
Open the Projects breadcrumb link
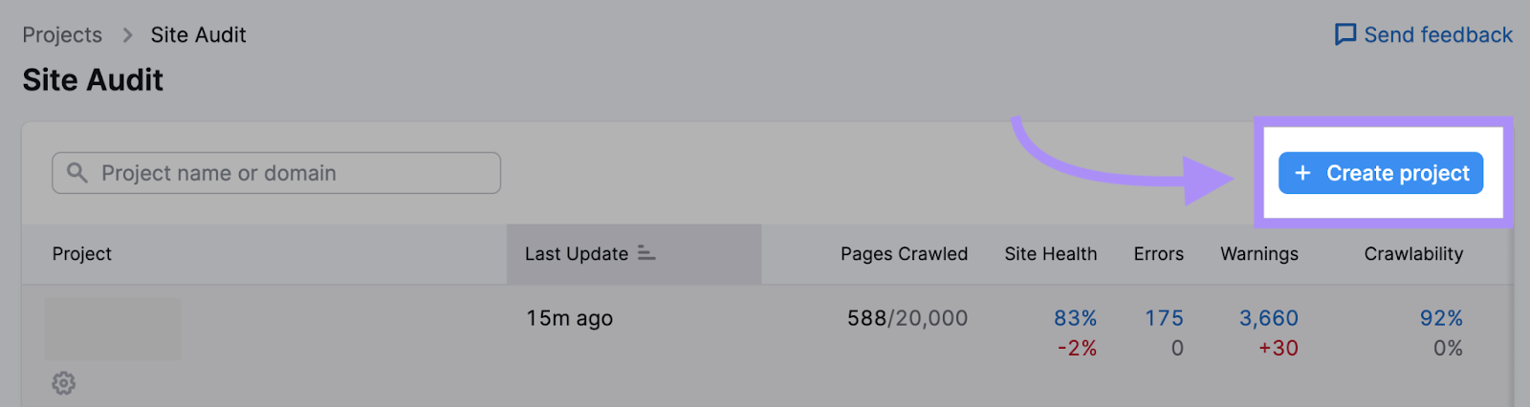pyautogui.click(x=62, y=35)
